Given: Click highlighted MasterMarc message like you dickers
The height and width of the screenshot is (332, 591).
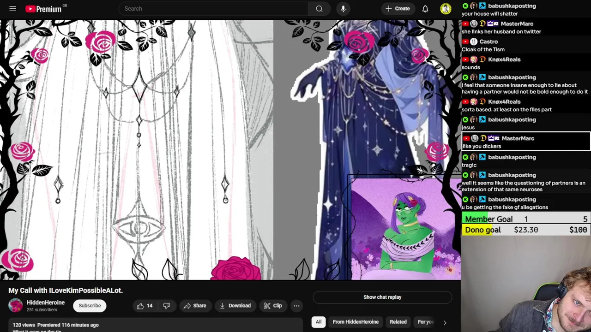Looking at the screenshot, I should [x=526, y=142].
